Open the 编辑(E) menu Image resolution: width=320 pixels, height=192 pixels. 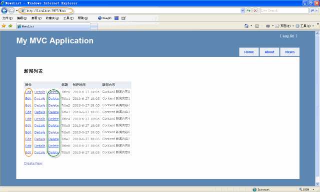click(x=22, y=18)
